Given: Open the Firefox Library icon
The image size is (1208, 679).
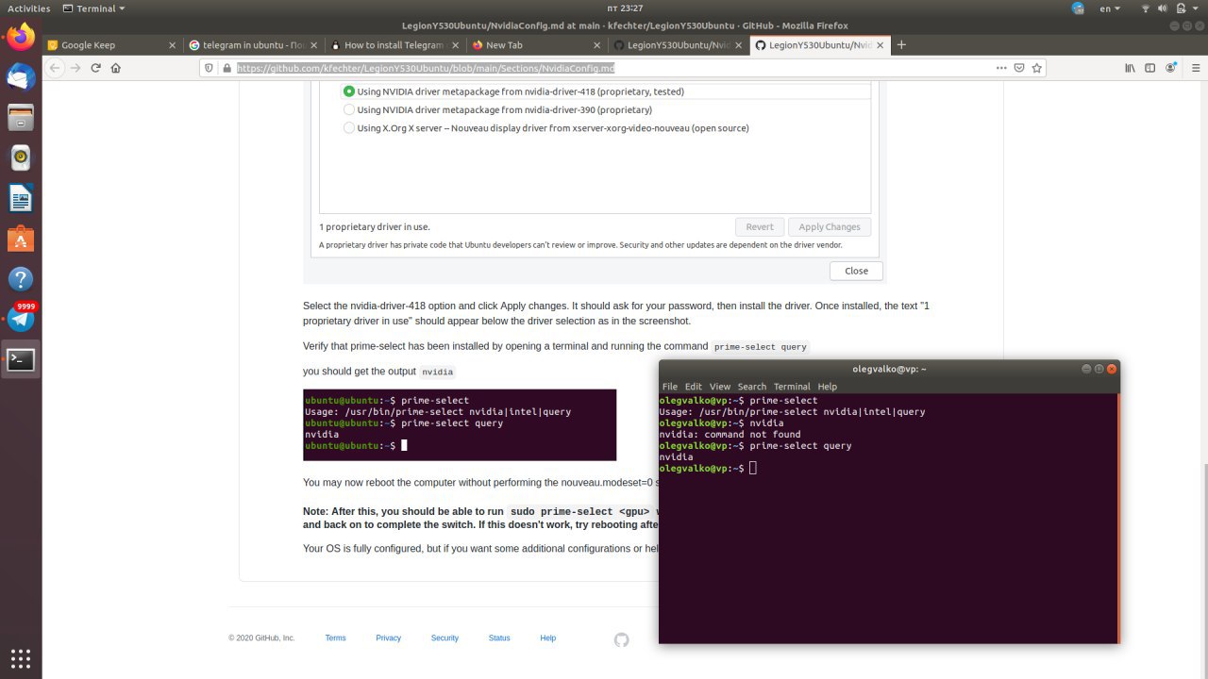Looking at the screenshot, I should point(1130,68).
